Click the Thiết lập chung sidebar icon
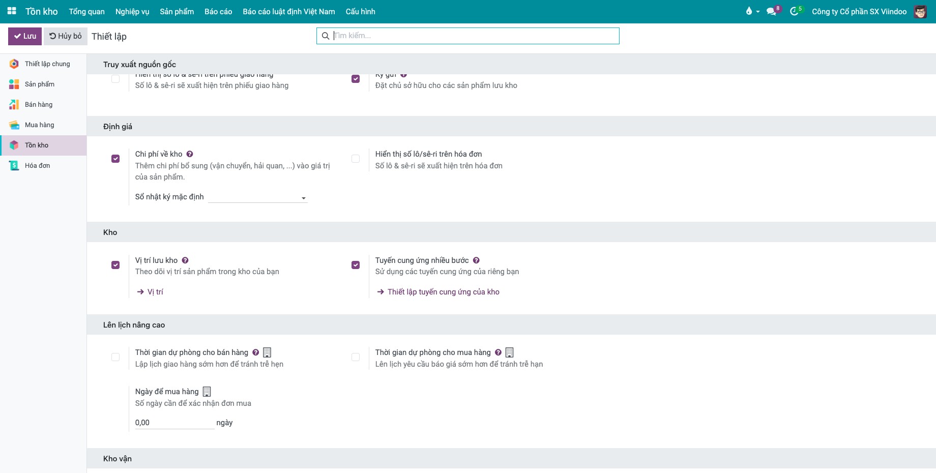This screenshot has width=936, height=473. tap(14, 64)
